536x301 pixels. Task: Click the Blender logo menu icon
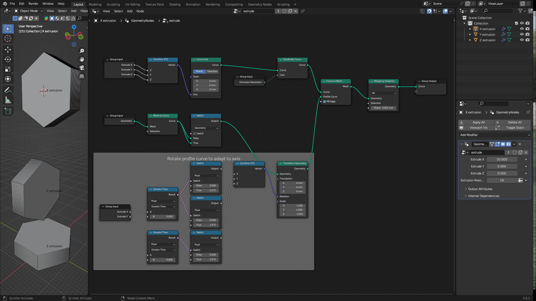(x=5, y=4)
